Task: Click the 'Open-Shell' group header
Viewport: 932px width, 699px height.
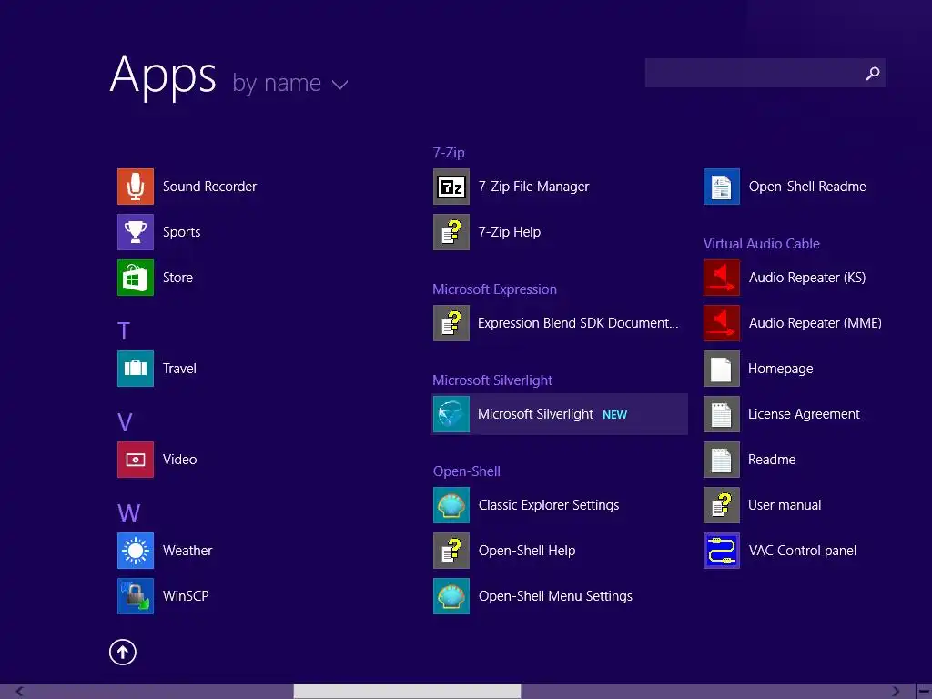Action: pos(467,471)
